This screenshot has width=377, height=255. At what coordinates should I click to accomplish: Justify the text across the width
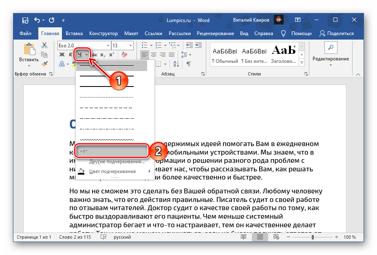172,55
